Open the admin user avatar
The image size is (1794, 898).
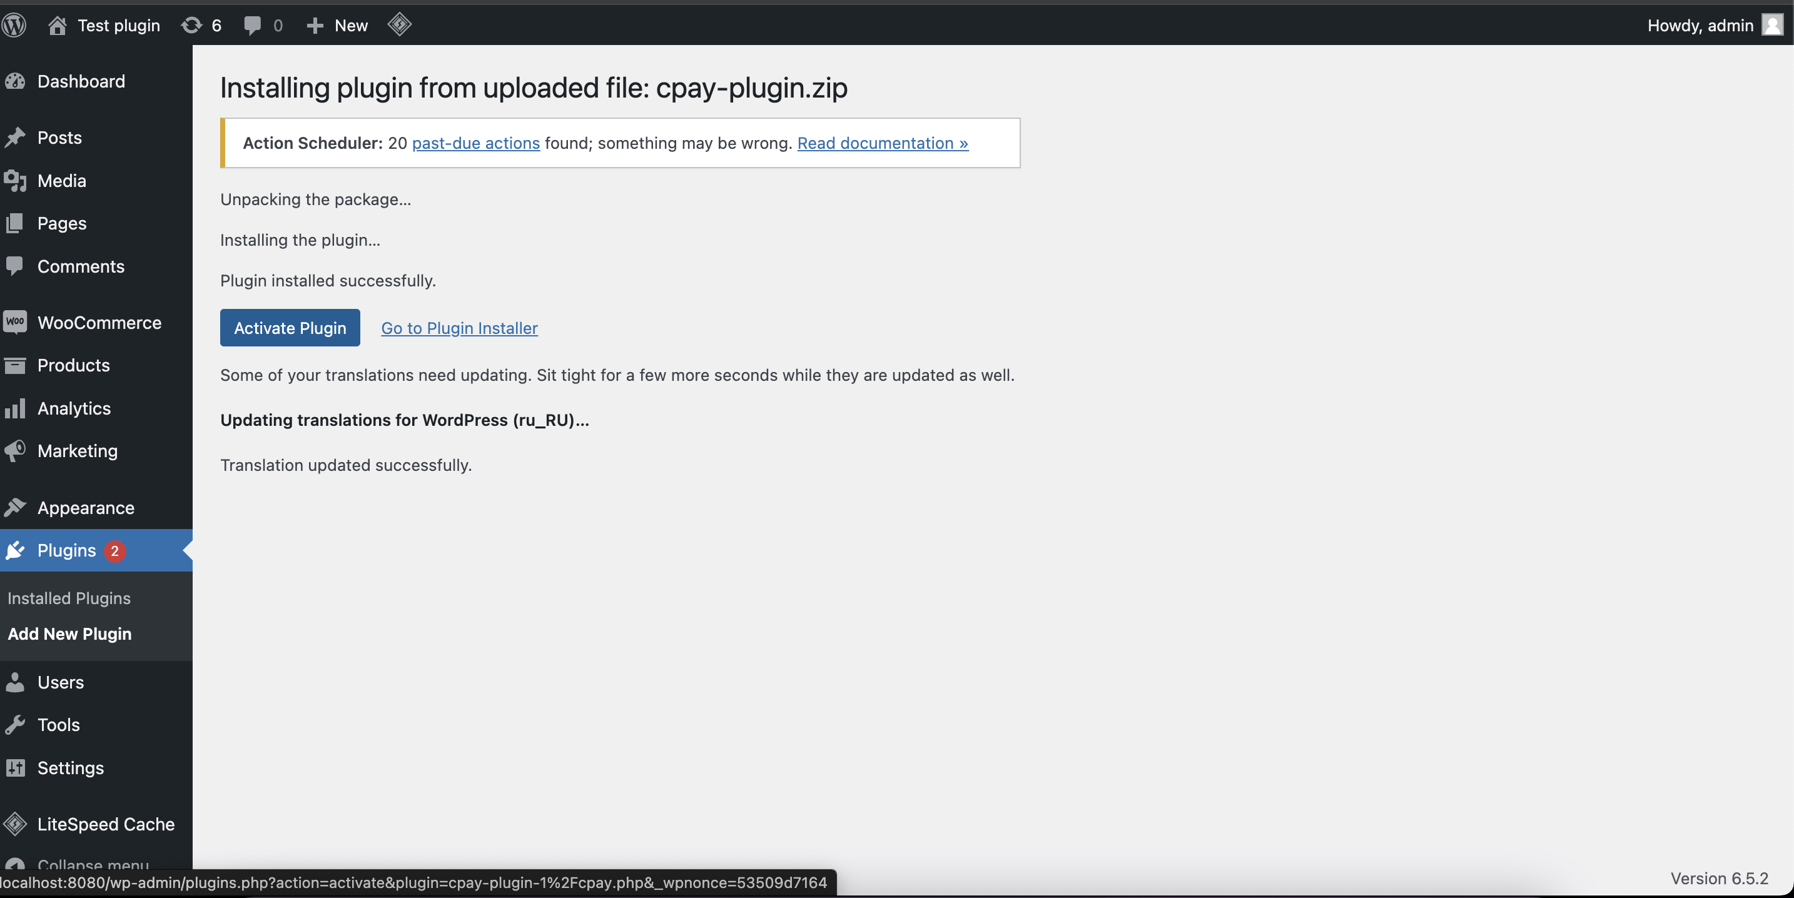coord(1772,25)
